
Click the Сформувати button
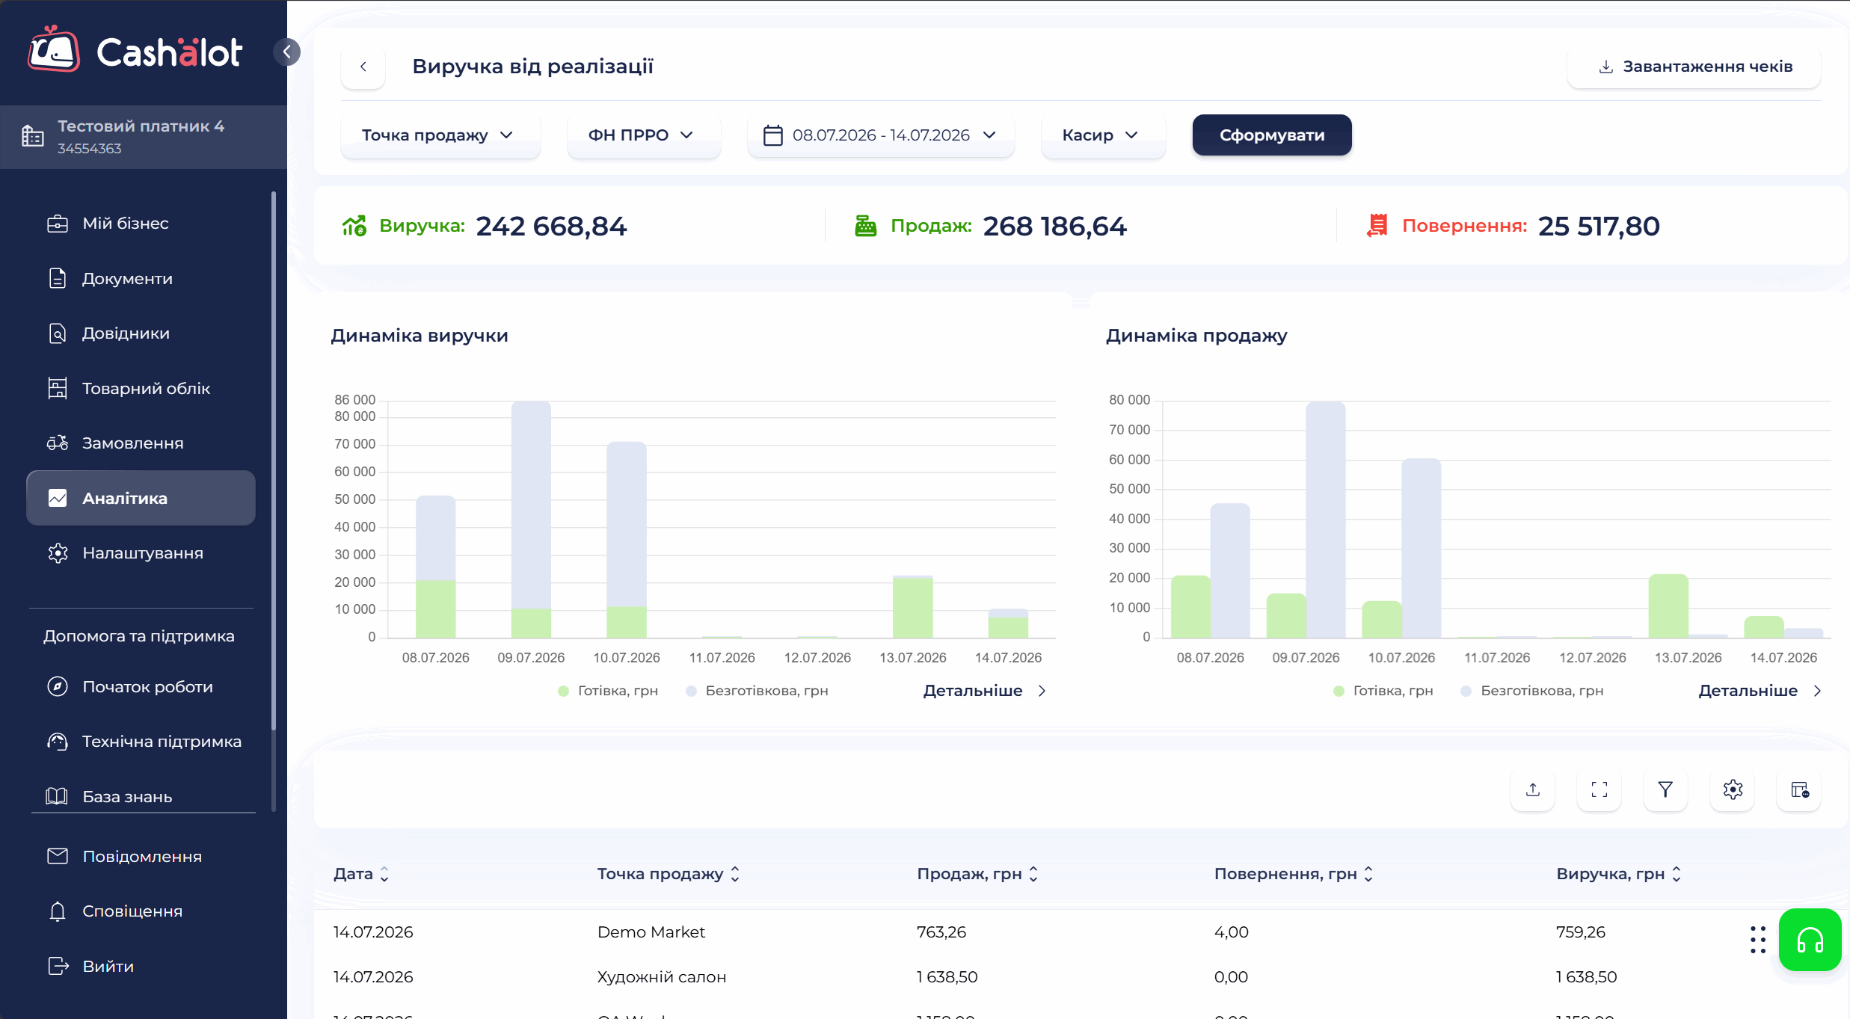pyautogui.click(x=1272, y=135)
